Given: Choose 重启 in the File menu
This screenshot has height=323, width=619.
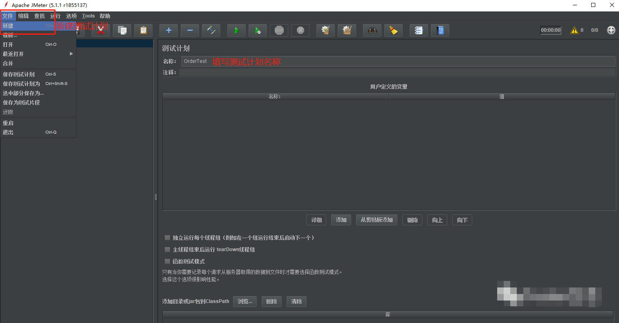Looking at the screenshot, I should pyautogui.click(x=38, y=123).
